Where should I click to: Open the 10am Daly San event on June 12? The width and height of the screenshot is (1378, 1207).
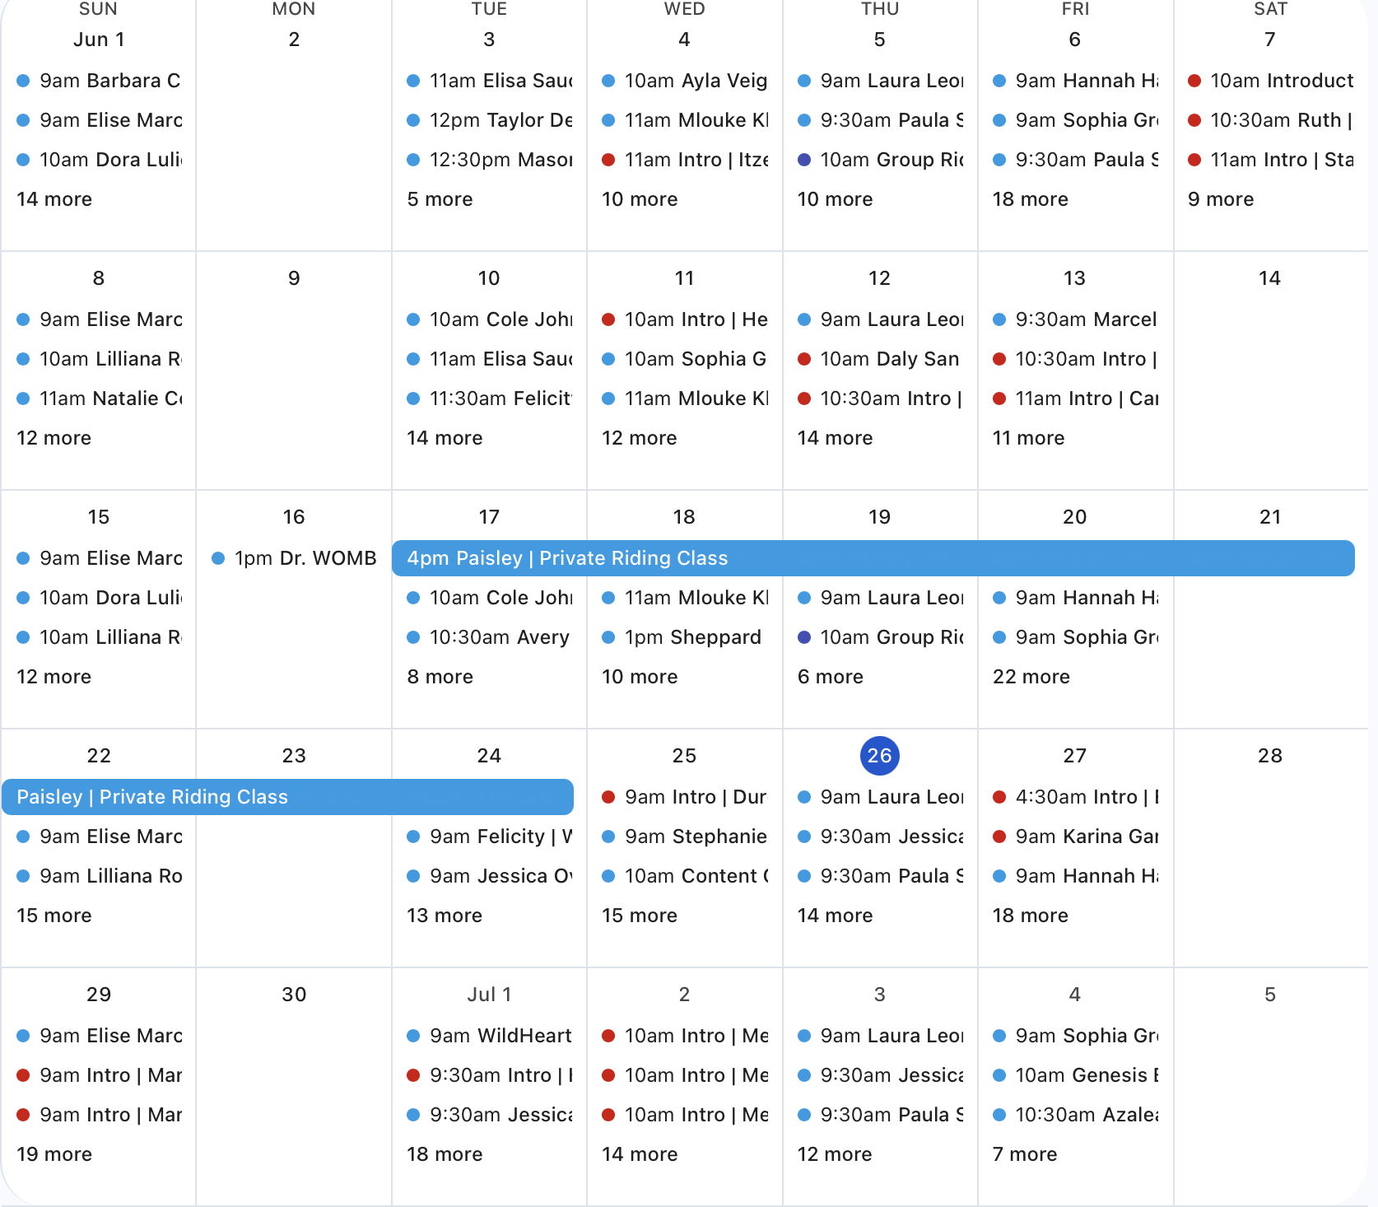point(889,359)
